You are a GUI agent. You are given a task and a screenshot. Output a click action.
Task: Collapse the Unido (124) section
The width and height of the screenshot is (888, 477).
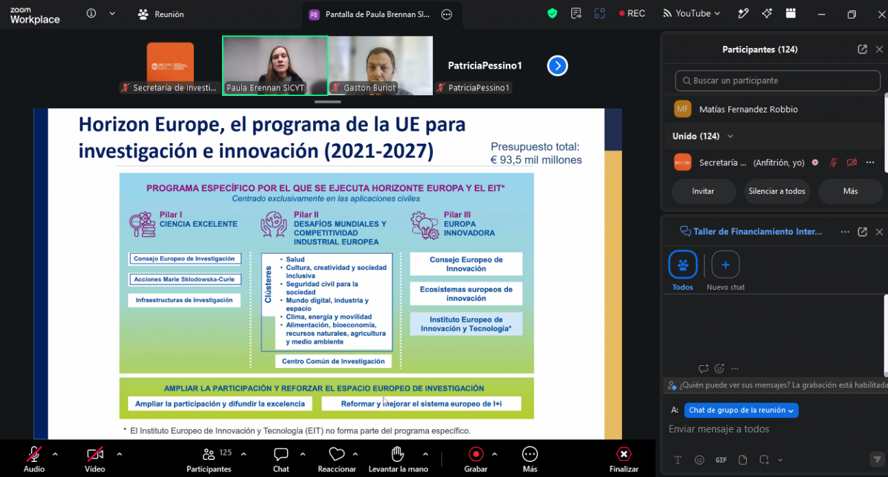[730, 136]
